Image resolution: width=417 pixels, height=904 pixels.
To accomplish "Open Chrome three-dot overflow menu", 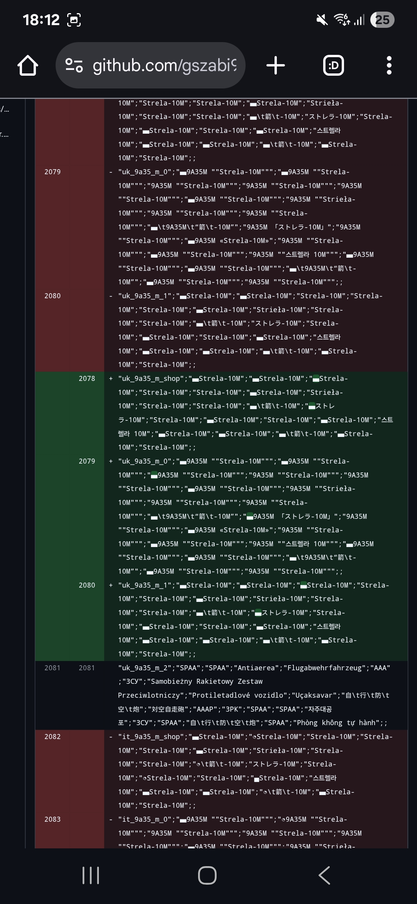I will pyautogui.click(x=389, y=65).
